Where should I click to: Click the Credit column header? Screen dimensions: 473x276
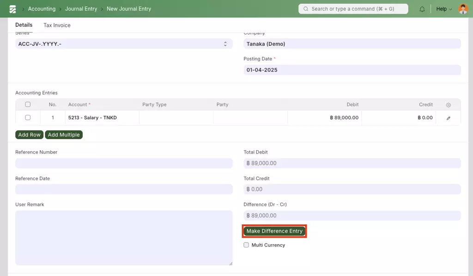point(425,104)
